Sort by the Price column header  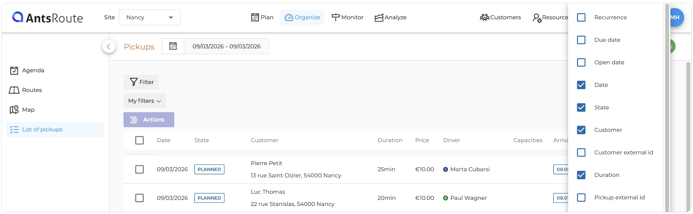point(422,140)
